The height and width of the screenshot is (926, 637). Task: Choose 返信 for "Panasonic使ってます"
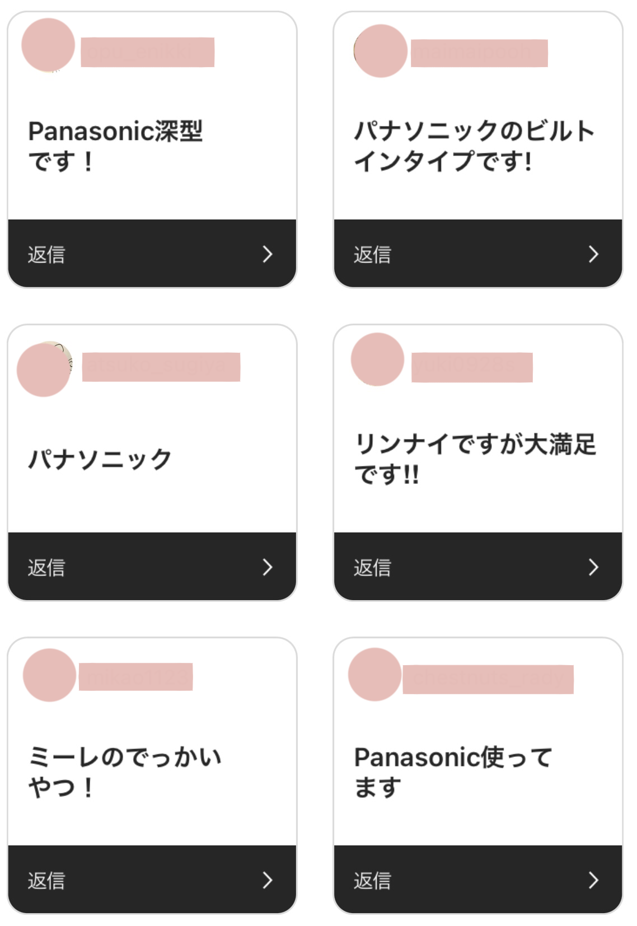coord(372,881)
